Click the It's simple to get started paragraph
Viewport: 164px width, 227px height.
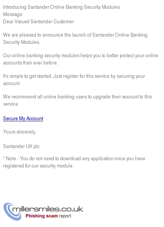[x=74, y=80]
